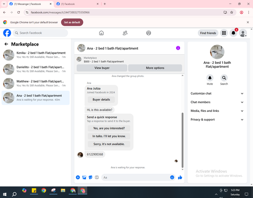
Task: Expand Media, files and links section
Action: tap(217, 111)
